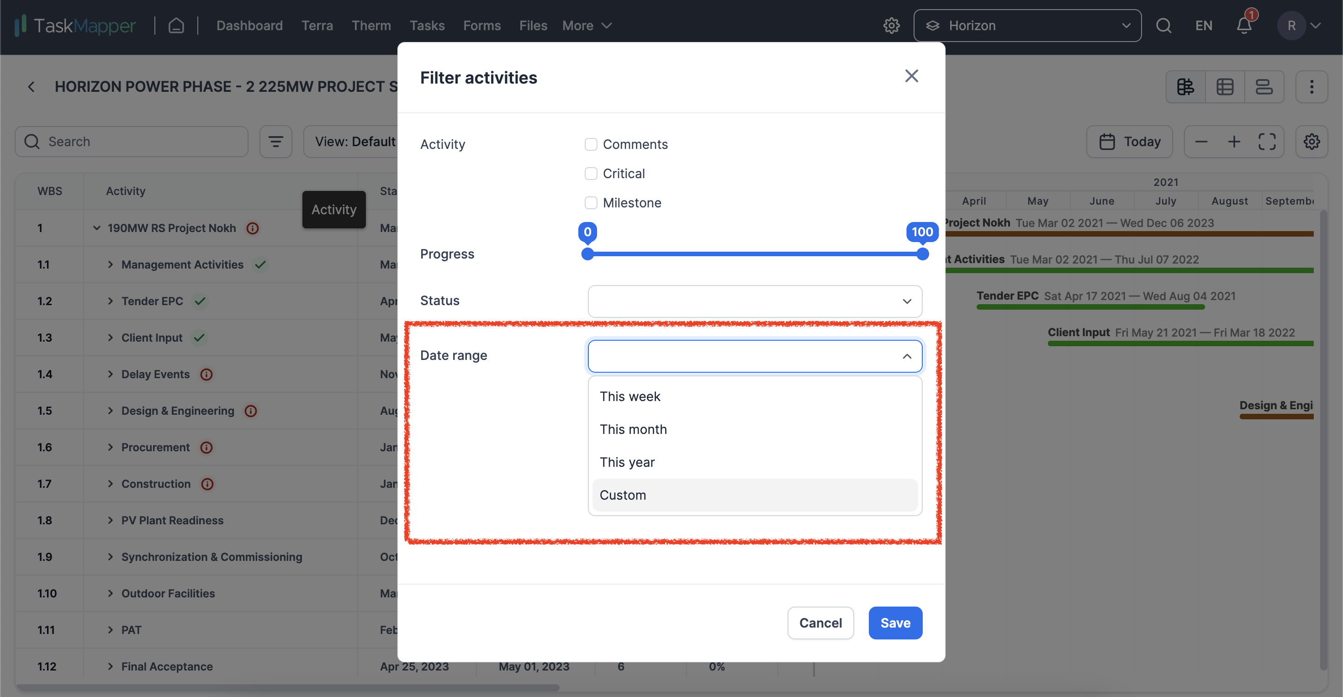Click the notifications bell icon
1343x697 pixels.
point(1243,24)
